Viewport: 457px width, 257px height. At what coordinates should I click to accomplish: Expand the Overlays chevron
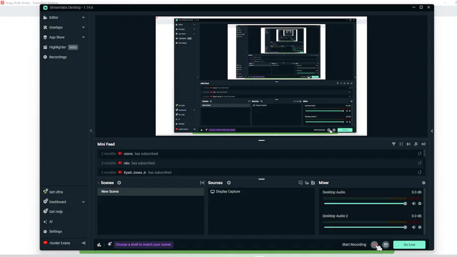click(x=83, y=27)
